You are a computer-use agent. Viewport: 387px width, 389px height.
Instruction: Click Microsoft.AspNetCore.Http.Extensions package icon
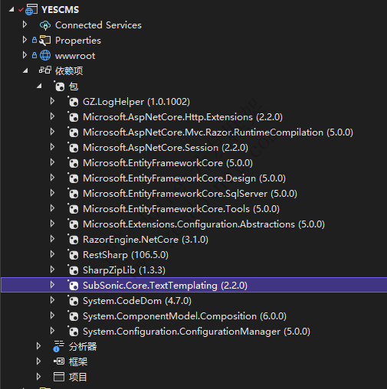74,117
